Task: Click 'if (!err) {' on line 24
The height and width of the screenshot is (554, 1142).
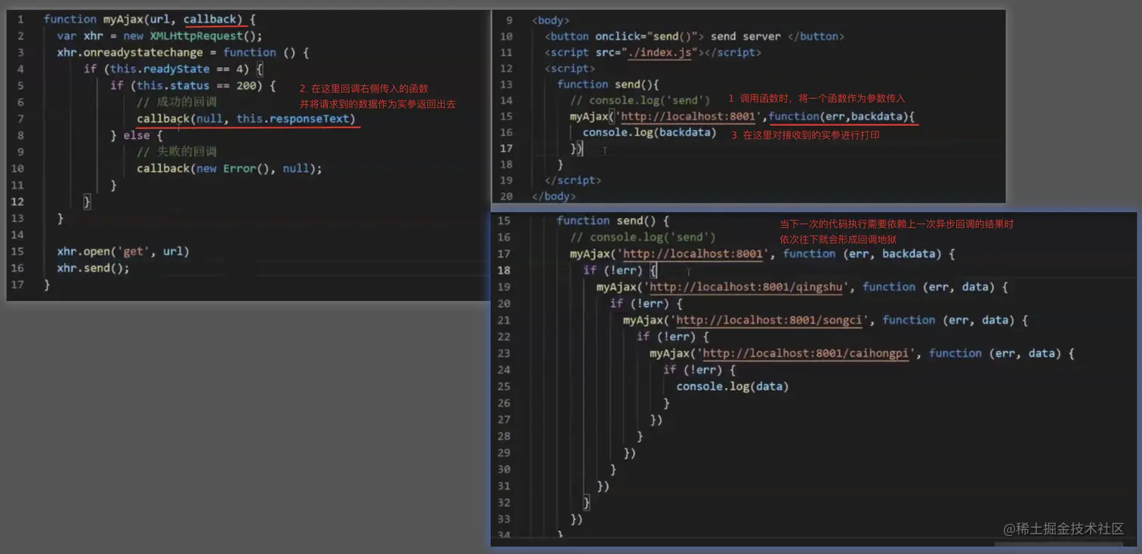Action: (x=699, y=370)
